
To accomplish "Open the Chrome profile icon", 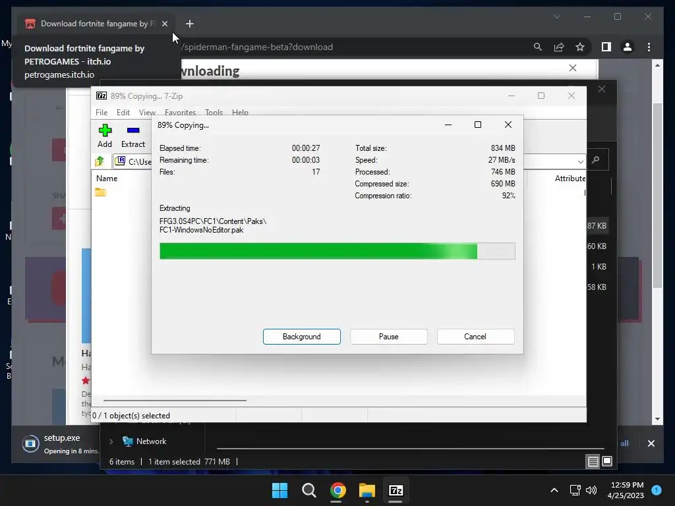I will point(628,47).
